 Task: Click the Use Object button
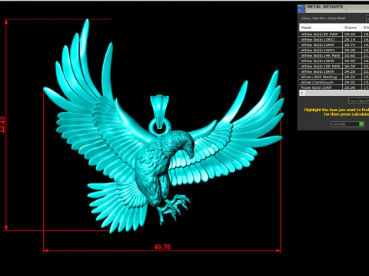point(359,101)
